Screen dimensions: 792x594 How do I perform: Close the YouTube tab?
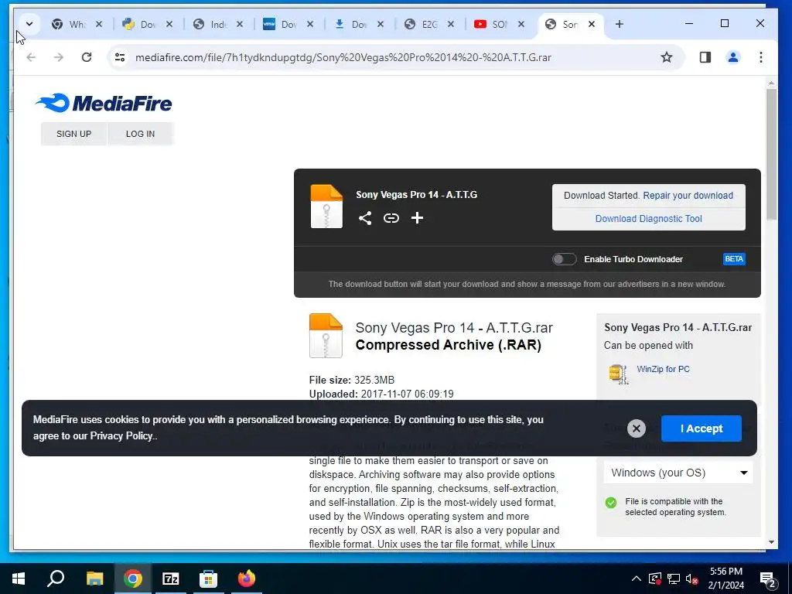pyautogui.click(x=521, y=24)
